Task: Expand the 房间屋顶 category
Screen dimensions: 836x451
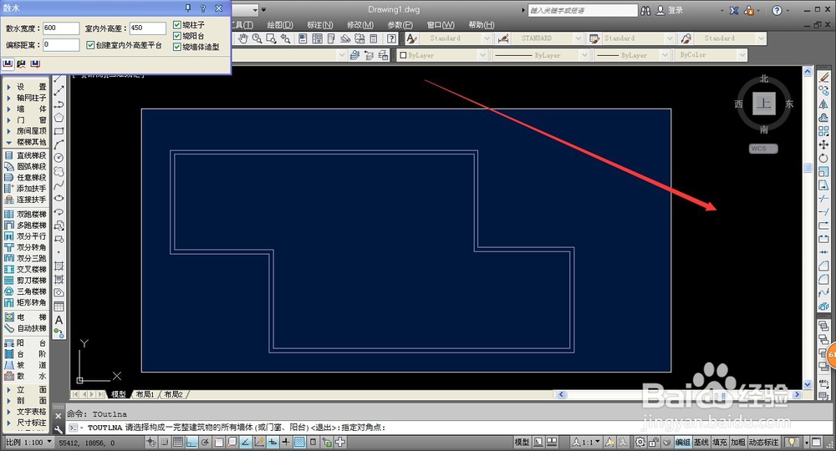Action: pyautogui.click(x=26, y=130)
